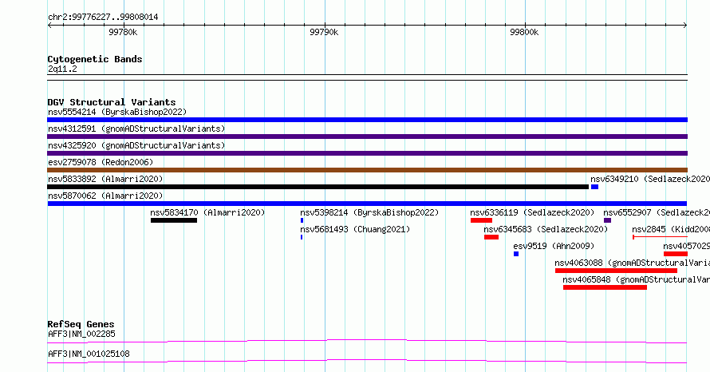Select the small blue esv9519 block

click(515, 254)
